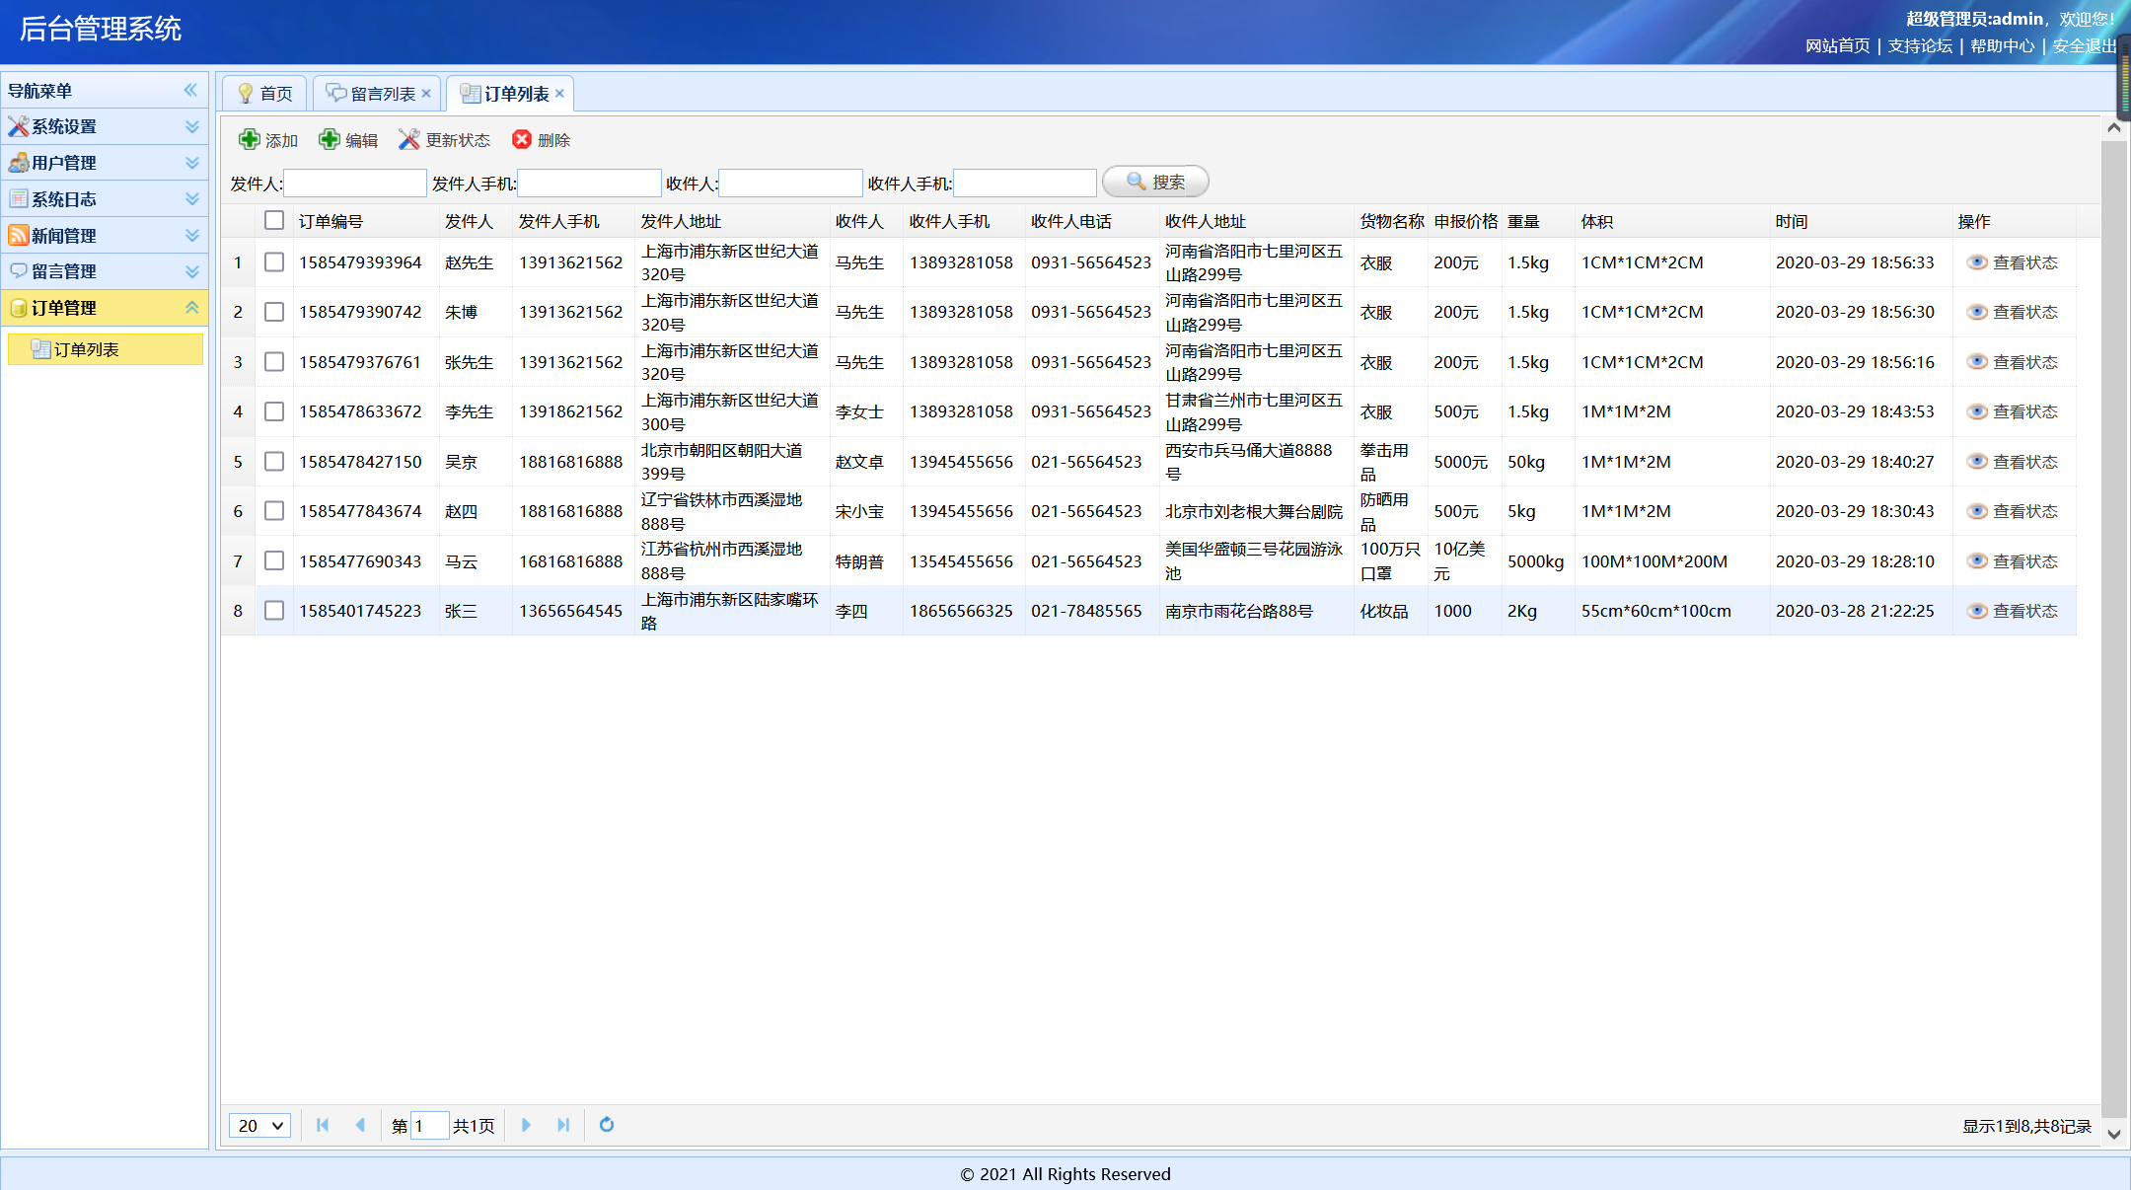The height and width of the screenshot is (1190, 2131).
Task: Open the page size dropdown showing 20
Action: point(260,1126)
